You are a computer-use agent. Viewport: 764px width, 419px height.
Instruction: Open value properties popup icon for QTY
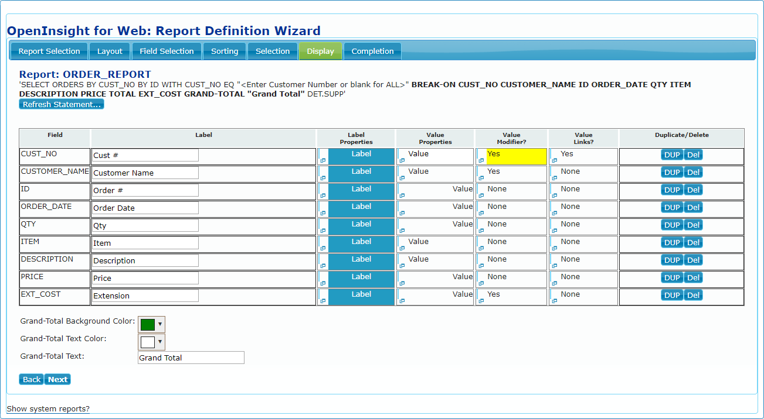402,231
